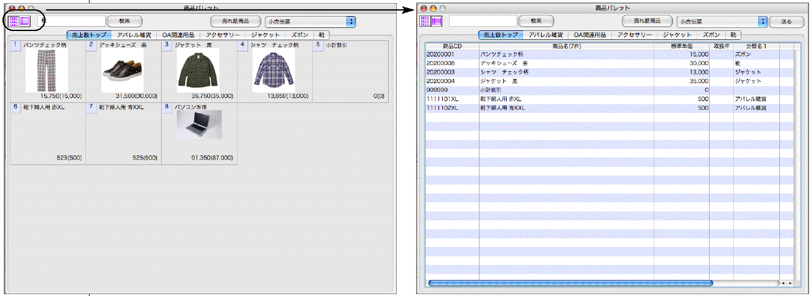Sort by 商品CD column header
This screenshot has height=296, width=811.
pyautogui.click(x=452, y=46)
